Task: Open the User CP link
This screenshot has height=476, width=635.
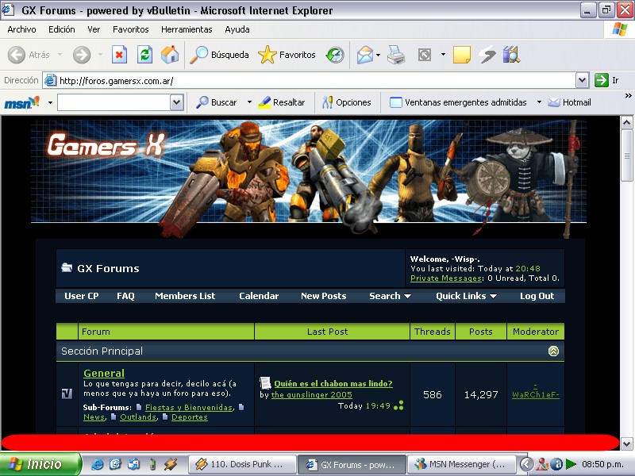Action: pos(82,296)
